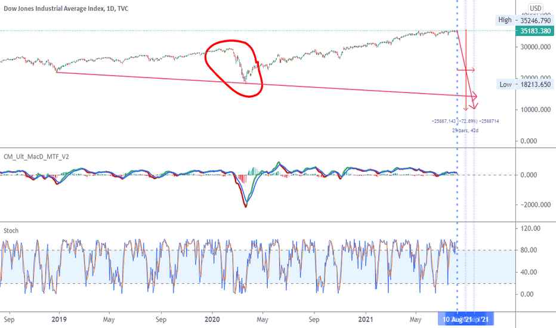The width and height of the screenshot is (556, 328).
Task: Click the current price label 35183.380
Action: coord(535,31)
